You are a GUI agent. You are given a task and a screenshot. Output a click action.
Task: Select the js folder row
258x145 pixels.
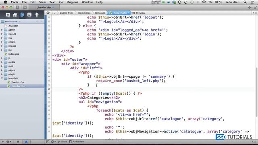(22, 58)
